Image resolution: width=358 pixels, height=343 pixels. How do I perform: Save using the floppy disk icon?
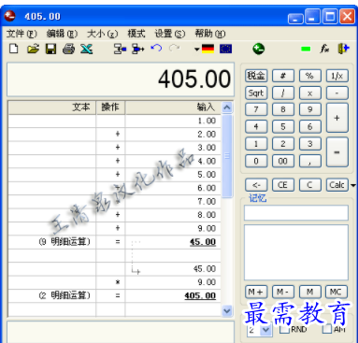50,49
